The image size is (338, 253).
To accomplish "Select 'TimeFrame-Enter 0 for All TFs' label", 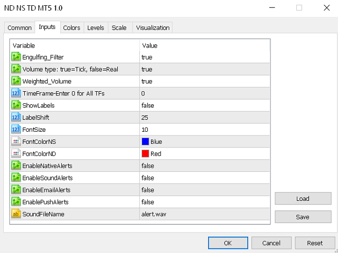I will [63, 93].
